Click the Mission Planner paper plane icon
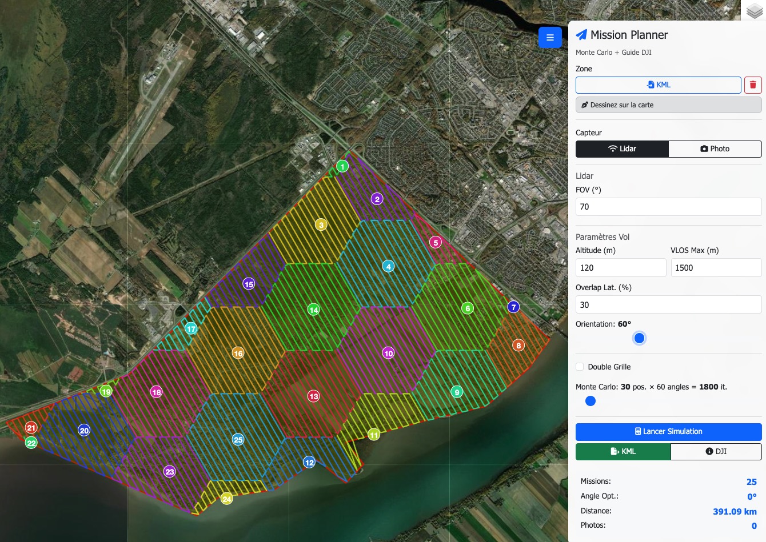The image size is (766, 542). coord(581,35)
